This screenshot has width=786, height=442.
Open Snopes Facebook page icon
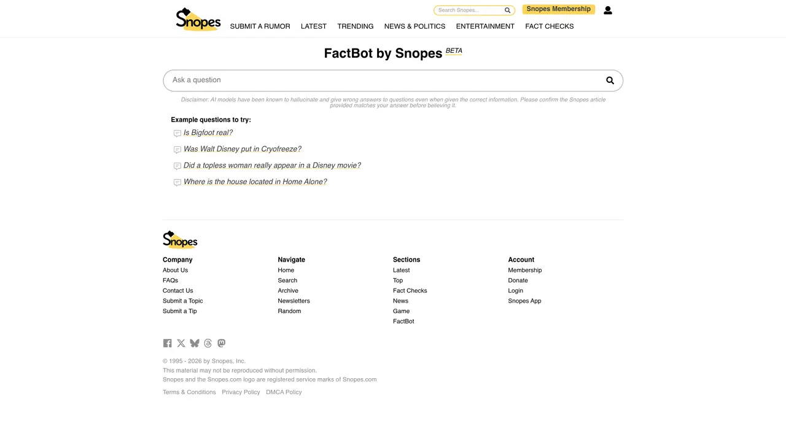pyautogui.click(x=167, y=343)
